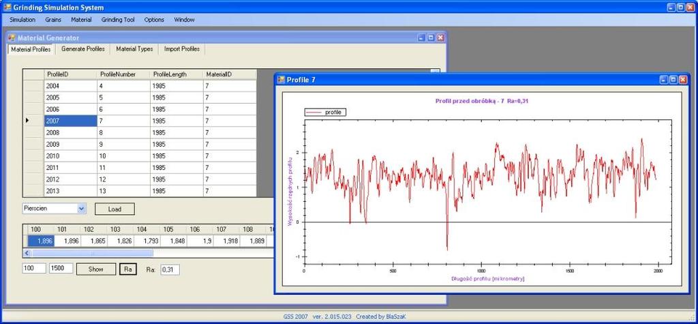
Task: Click ProfileLength cell in row 2004
Action: pos(177,86)
